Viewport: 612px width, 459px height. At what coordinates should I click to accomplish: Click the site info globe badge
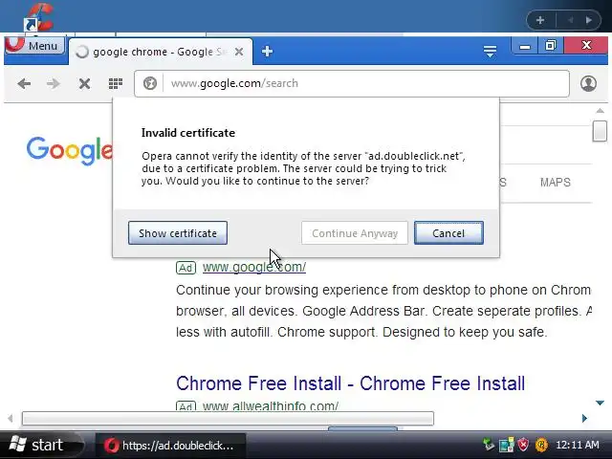150,83
